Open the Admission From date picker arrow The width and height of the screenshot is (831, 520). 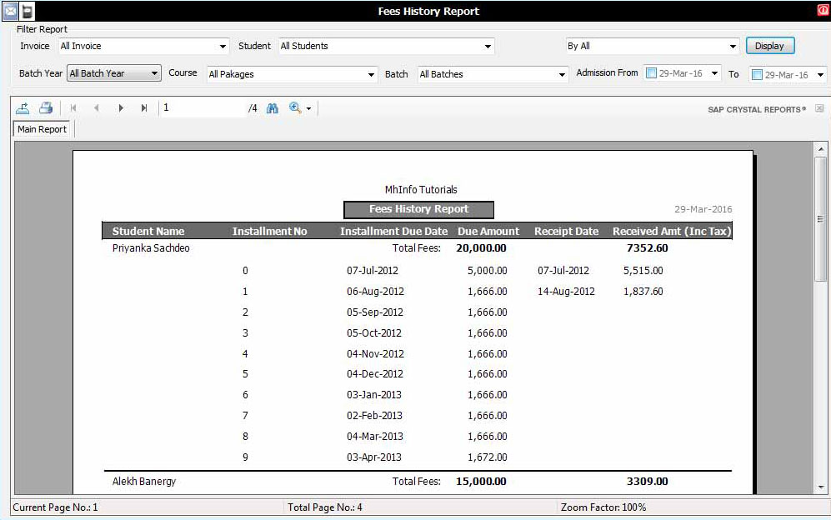click(x=714, y=73)
